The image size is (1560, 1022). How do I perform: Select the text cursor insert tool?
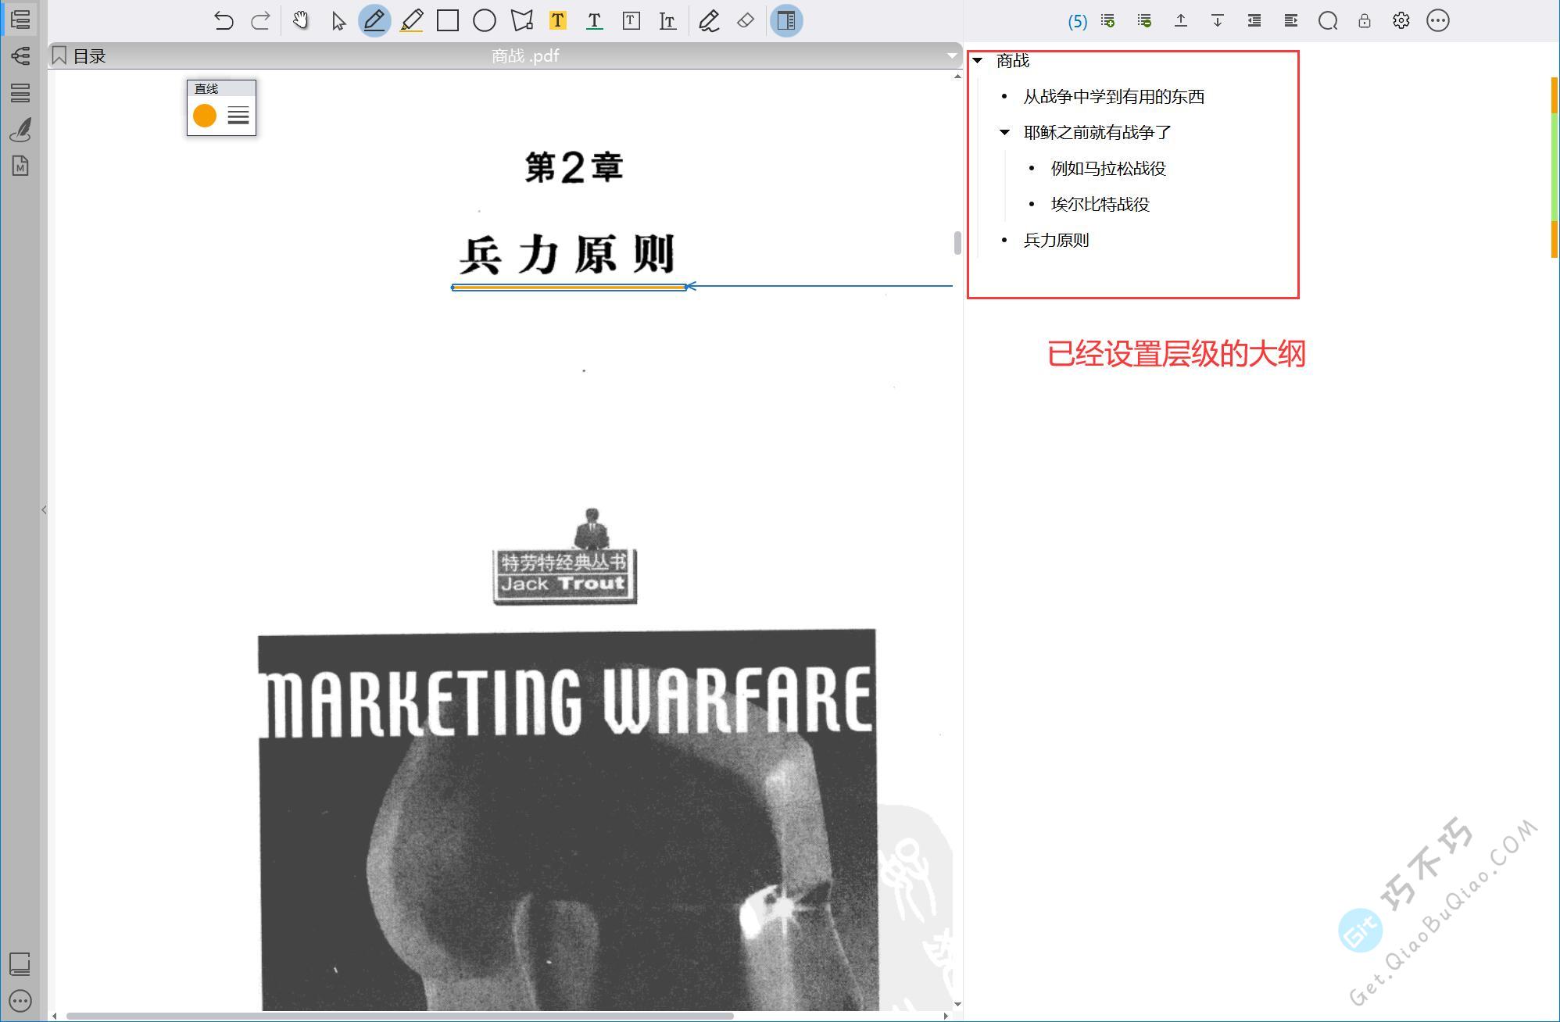coord(667,20)
